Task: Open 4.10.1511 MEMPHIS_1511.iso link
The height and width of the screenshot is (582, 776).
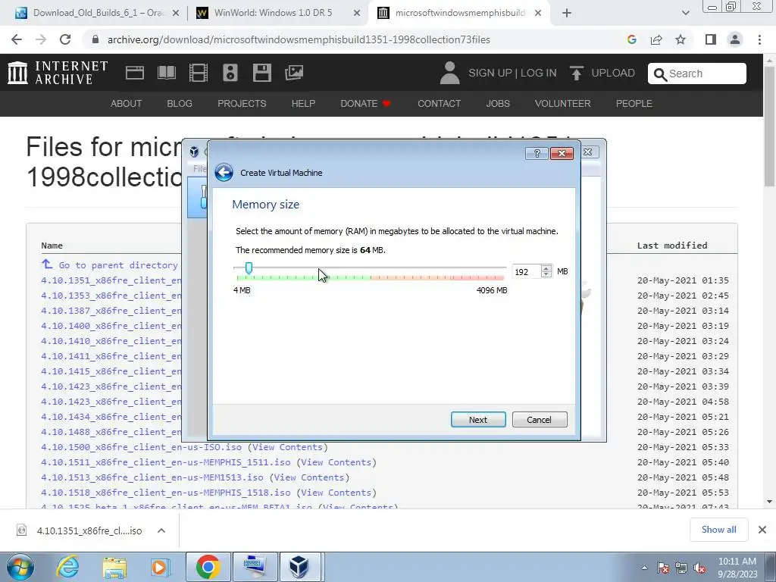Action: tap(166, 462)
